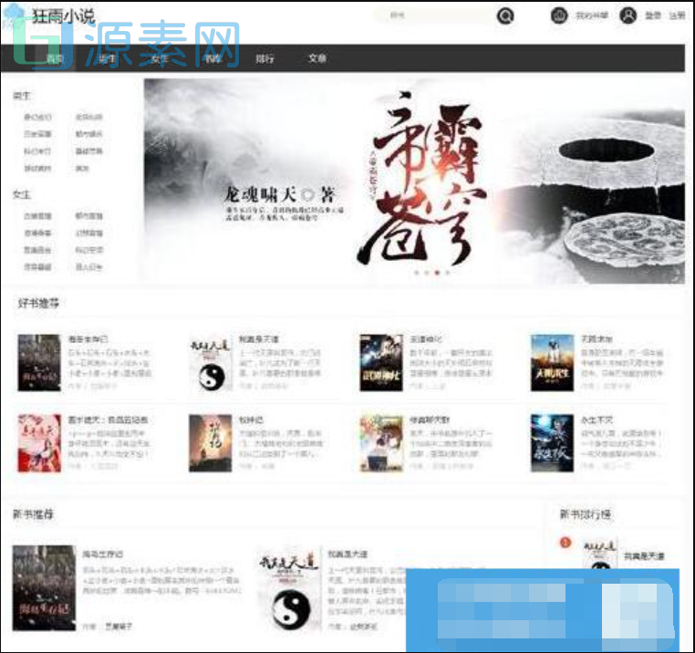
Task: Open the 修真聊天群 book cover
Action: pos(381,443)
